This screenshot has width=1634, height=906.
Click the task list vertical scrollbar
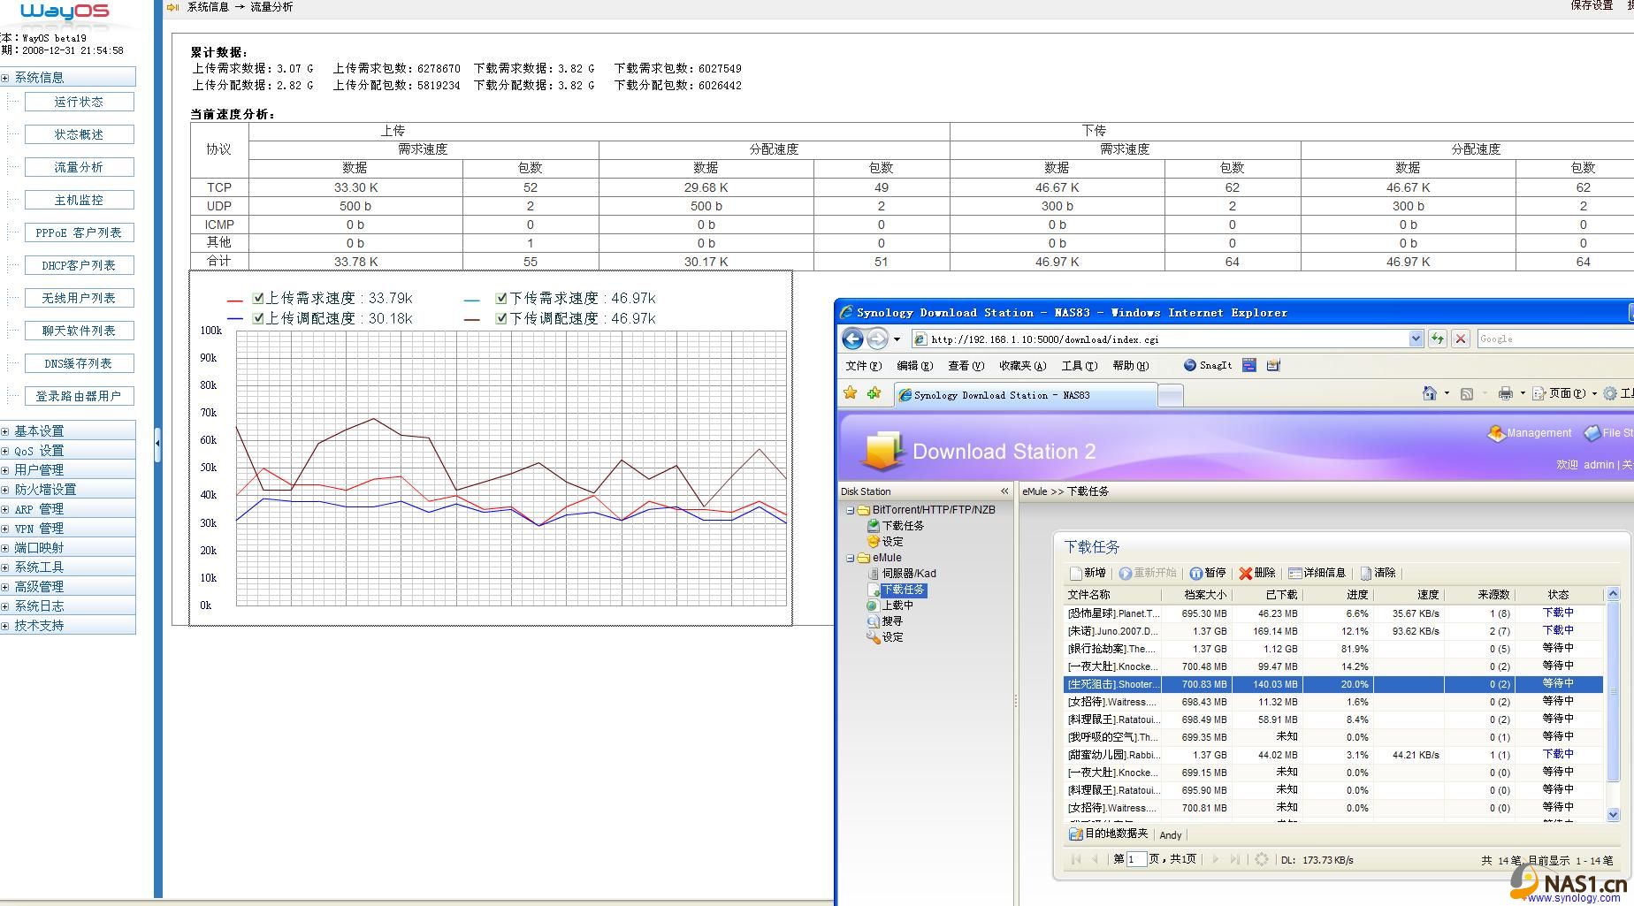click(x=1613, y=692)
